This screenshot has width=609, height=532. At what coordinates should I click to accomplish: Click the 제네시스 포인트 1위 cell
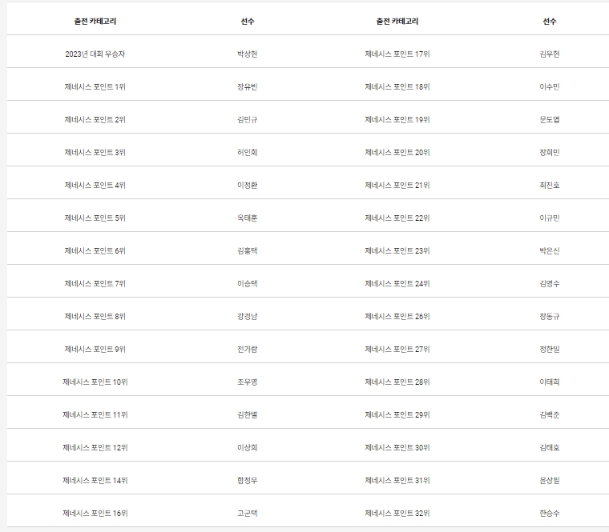pyautogui.click(x=95, y=86)
